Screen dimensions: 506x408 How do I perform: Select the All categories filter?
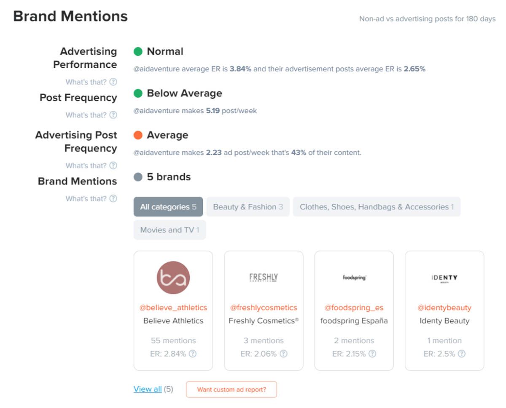click(168, 207)
